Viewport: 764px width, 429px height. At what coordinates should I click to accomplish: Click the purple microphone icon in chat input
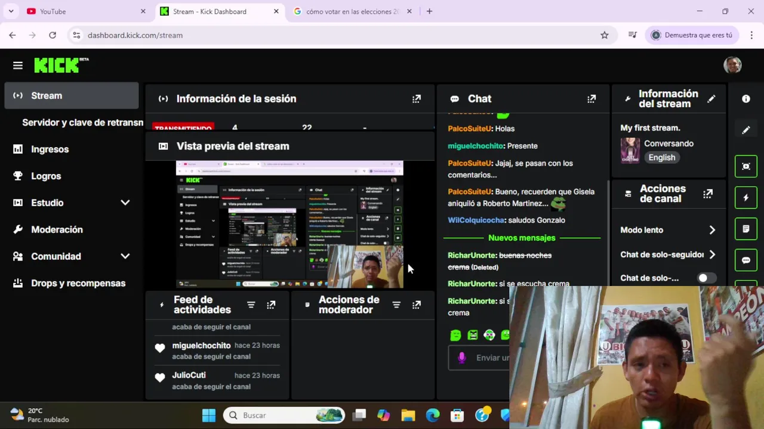pyautogui.click(x=461, y=357)
